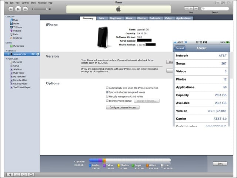Open the Help menu
Image resolution: width=237 pixels, height=178 pixels.
[50, 3]
